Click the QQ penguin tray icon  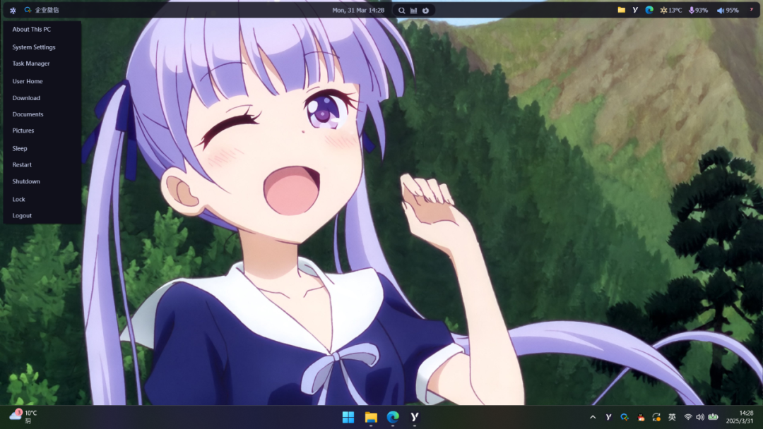coord(641,417)
